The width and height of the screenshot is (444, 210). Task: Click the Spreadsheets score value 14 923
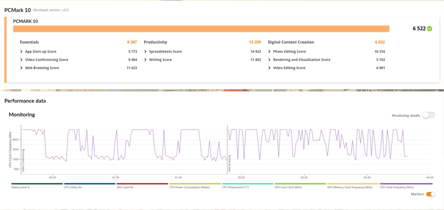tap(256, 52)
